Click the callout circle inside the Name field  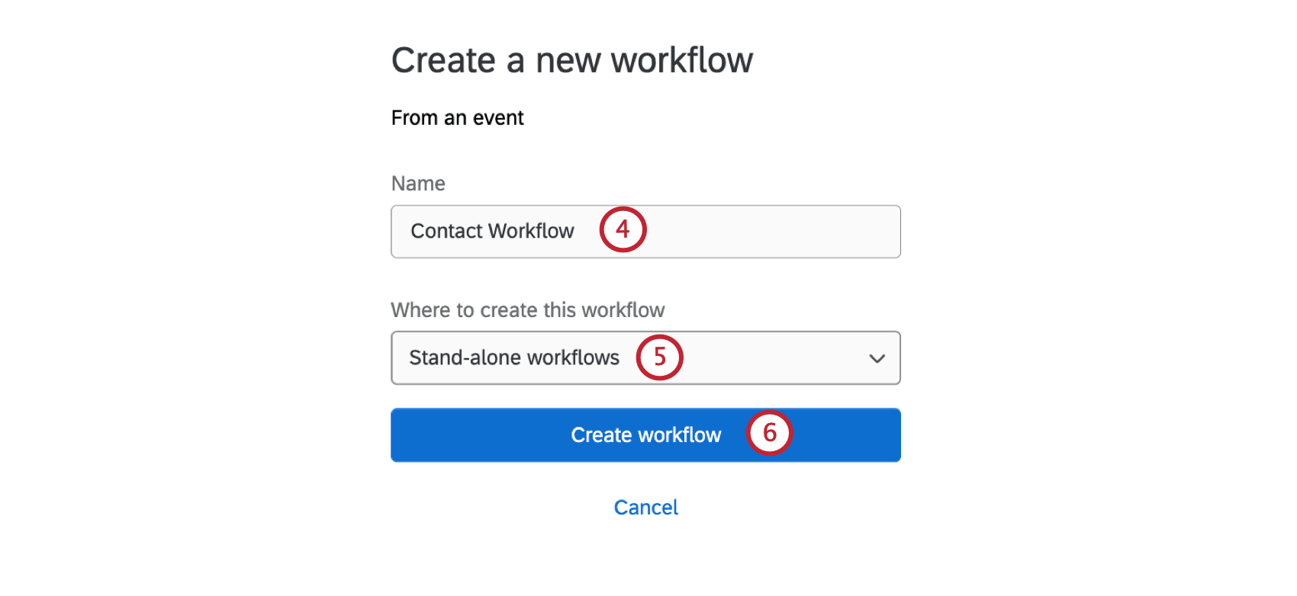click(x=623, y=229)
